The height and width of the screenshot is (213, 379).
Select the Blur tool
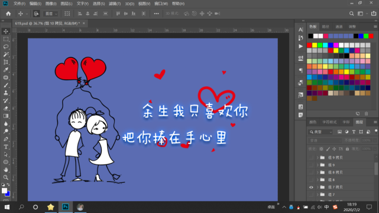[6, 124]
